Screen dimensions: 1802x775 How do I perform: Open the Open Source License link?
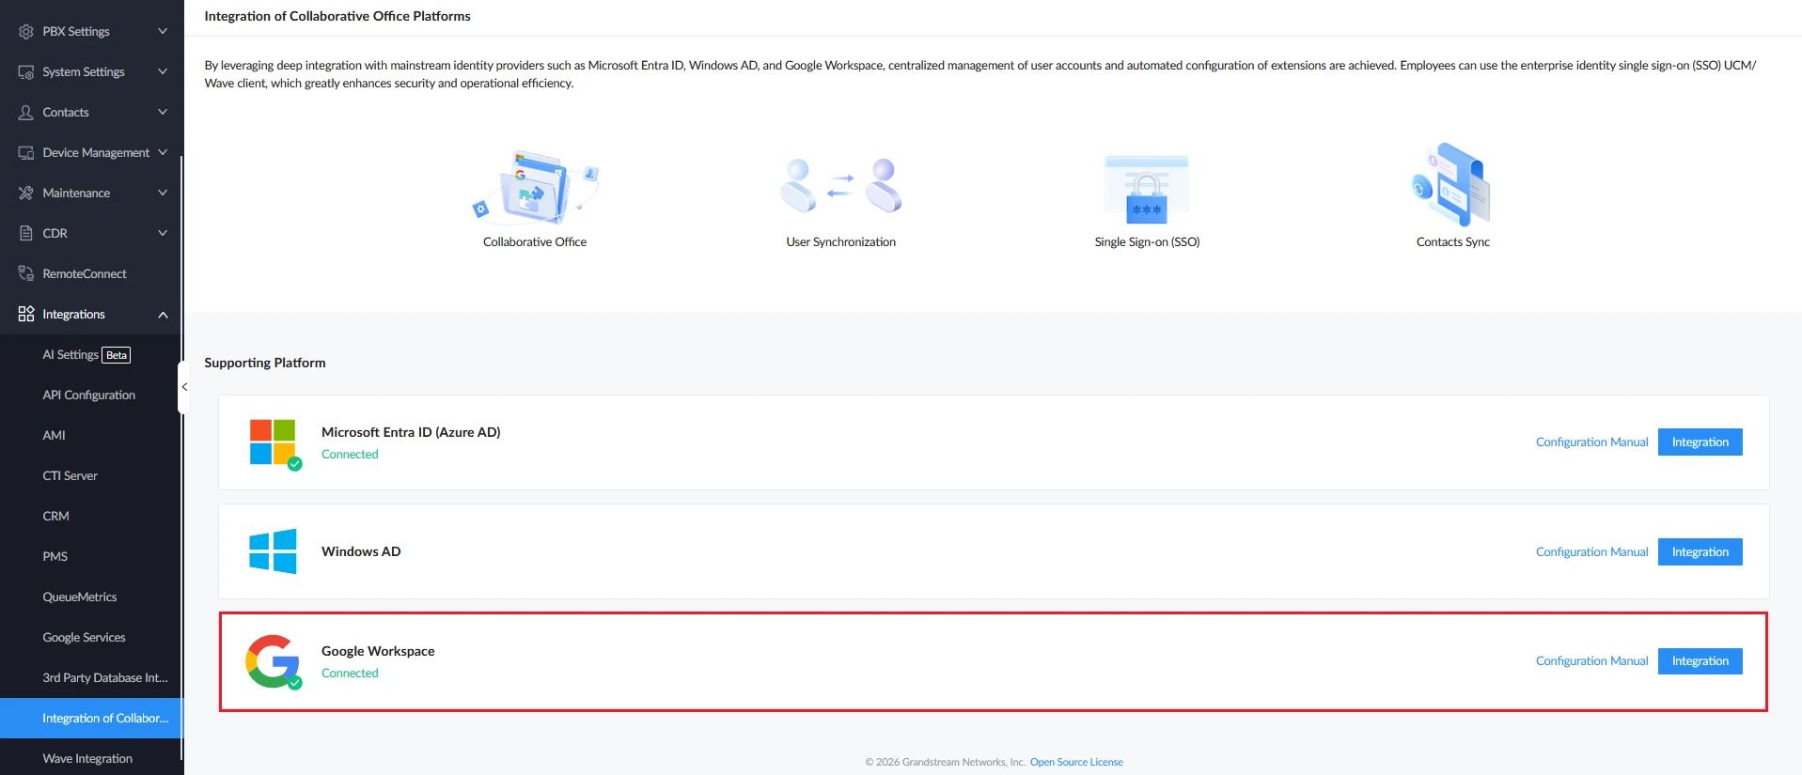click(x=1076, y=763)
